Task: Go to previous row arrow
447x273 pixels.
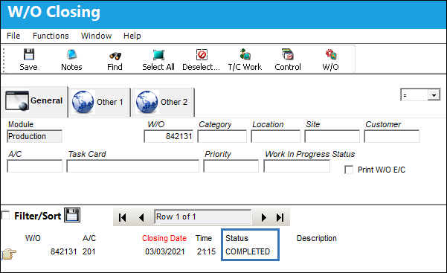Action: [141, 217]
